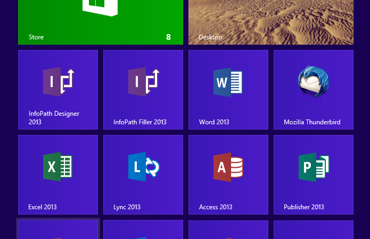Open the Desktop tile
Screen dimensions: 370x239
pos(271,22)
